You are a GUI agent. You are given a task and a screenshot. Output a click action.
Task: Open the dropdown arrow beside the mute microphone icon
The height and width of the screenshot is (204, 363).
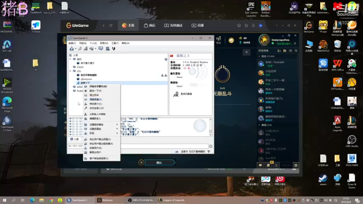95,49
